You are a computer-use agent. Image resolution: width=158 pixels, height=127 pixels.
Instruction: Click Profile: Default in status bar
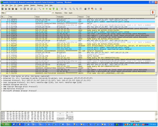click(x=135, y=121)
